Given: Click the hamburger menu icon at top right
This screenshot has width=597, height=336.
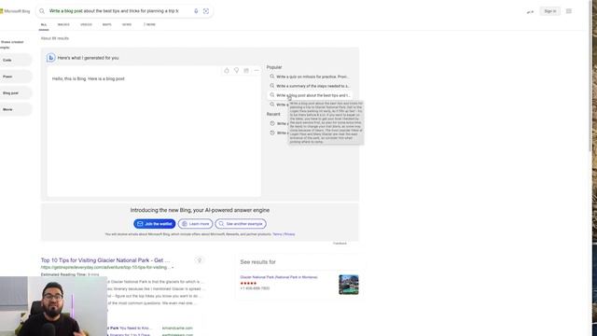Looking at the screenshot, I should point(569,11).
